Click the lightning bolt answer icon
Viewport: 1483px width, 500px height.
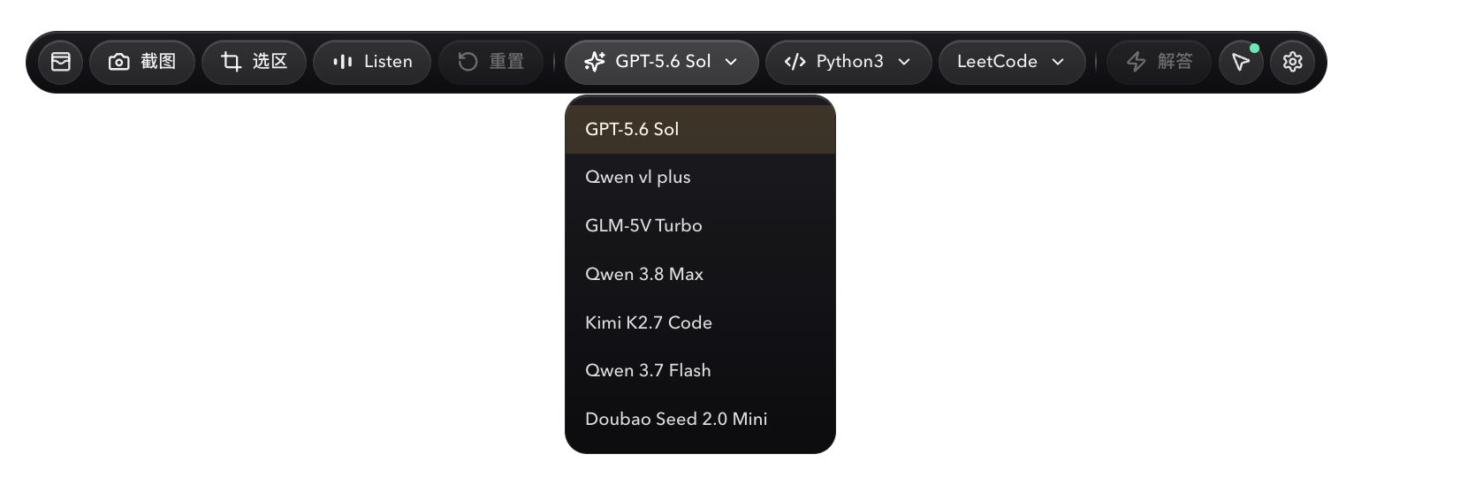tap(1137, 62)
